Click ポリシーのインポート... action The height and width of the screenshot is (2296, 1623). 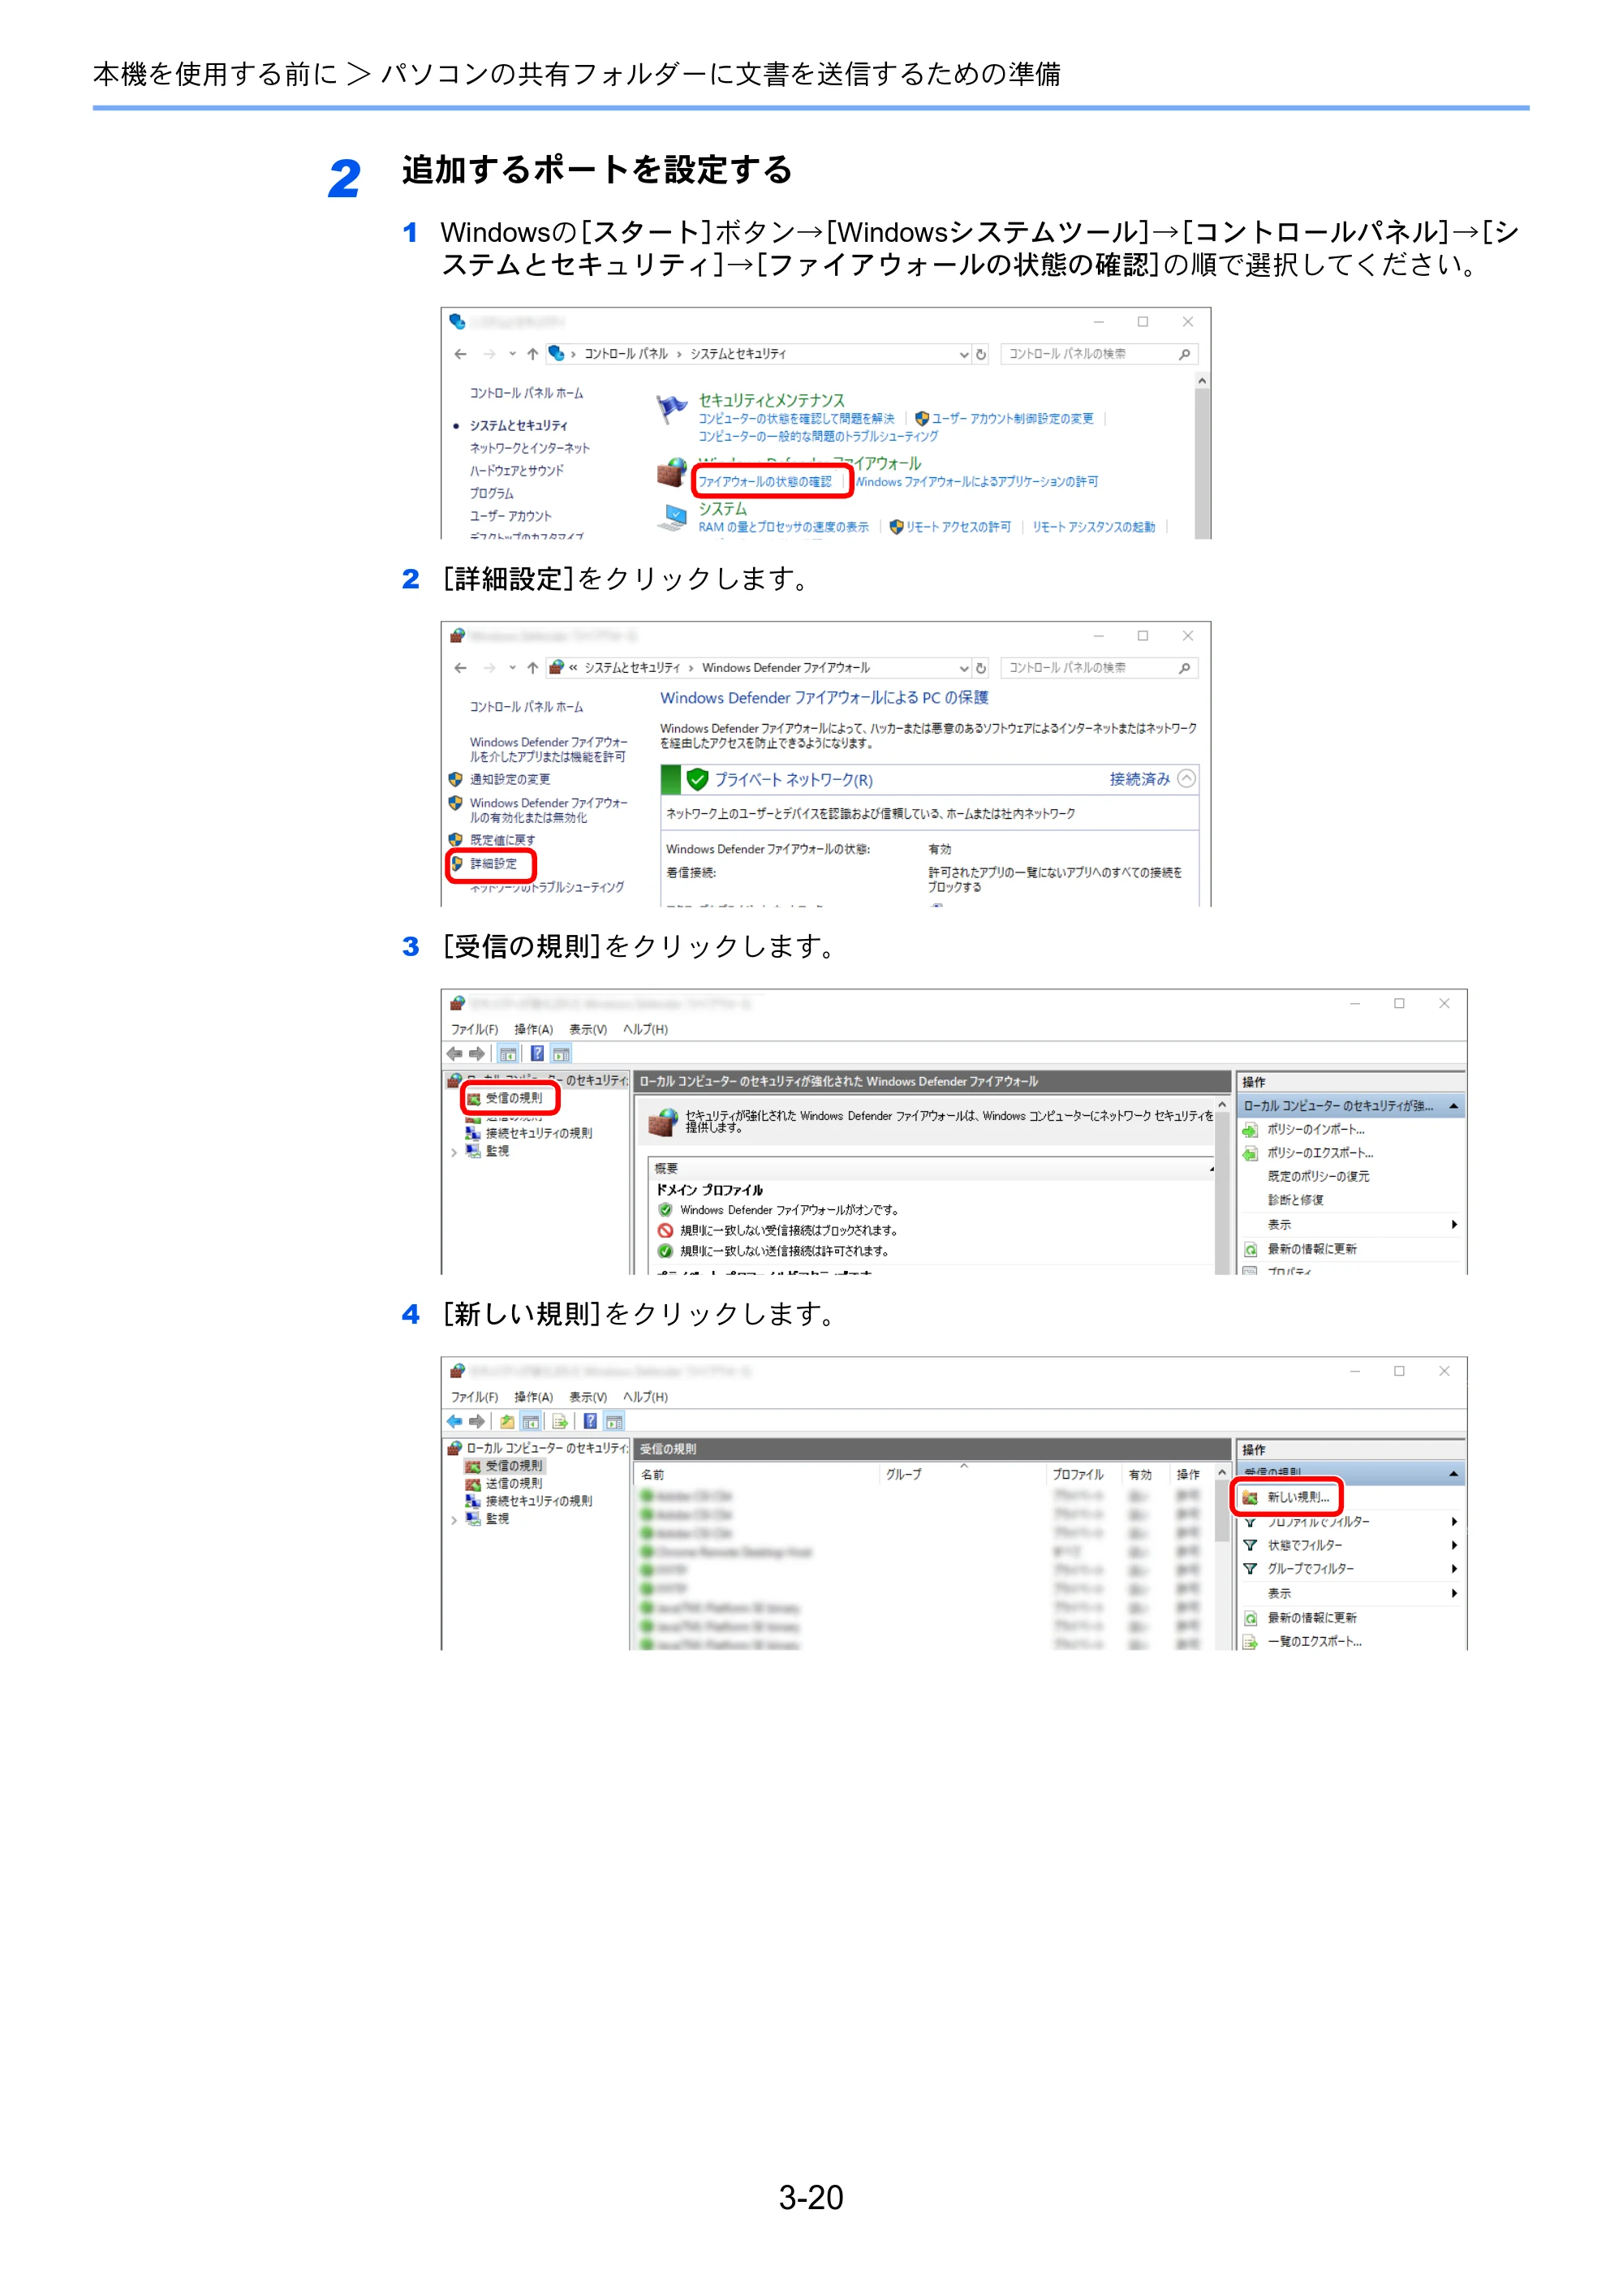click(x=1315, y=1129)
